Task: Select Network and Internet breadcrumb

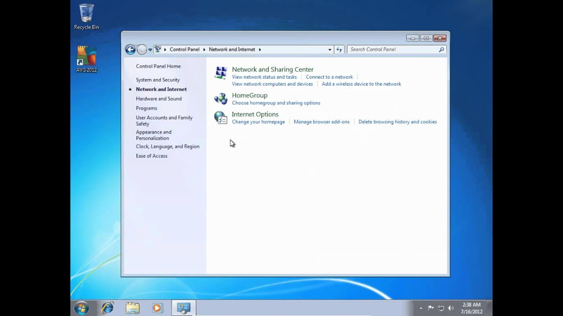Action: [232, 50]
